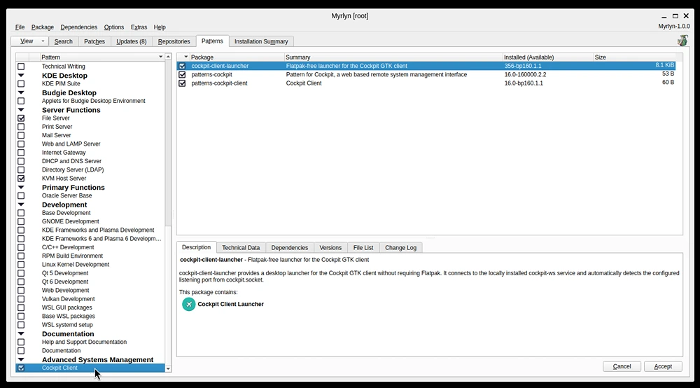Click the Pattern column sort arrow
The height and width of the screenshot is (388, 700).
pos(161,57)
